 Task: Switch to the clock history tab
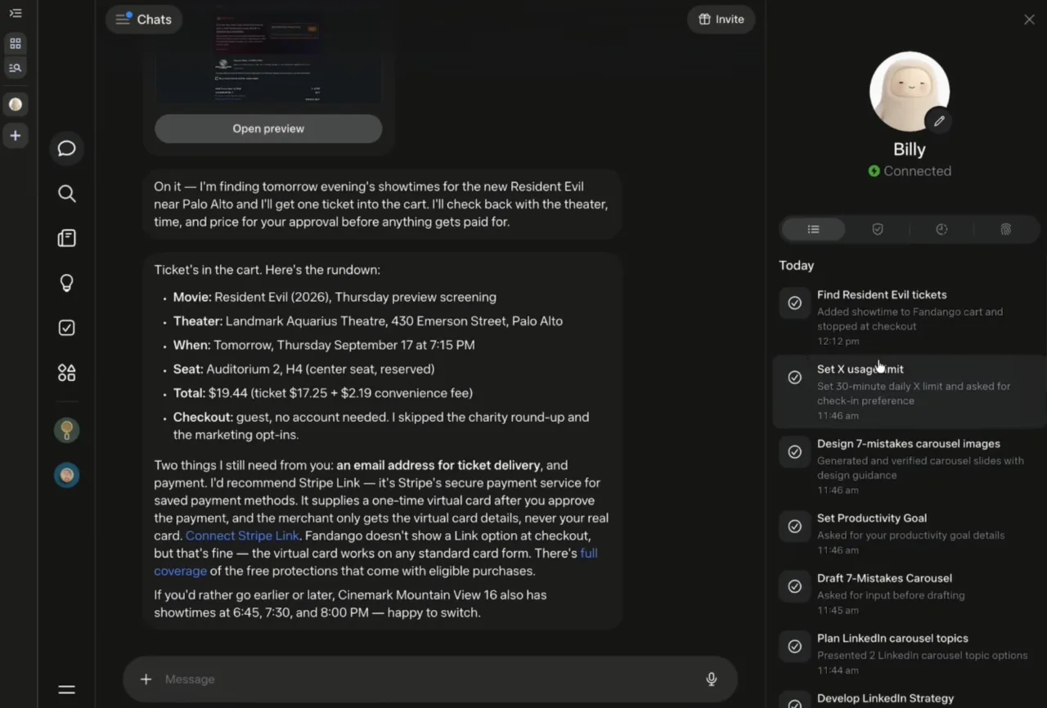[941, 230]
